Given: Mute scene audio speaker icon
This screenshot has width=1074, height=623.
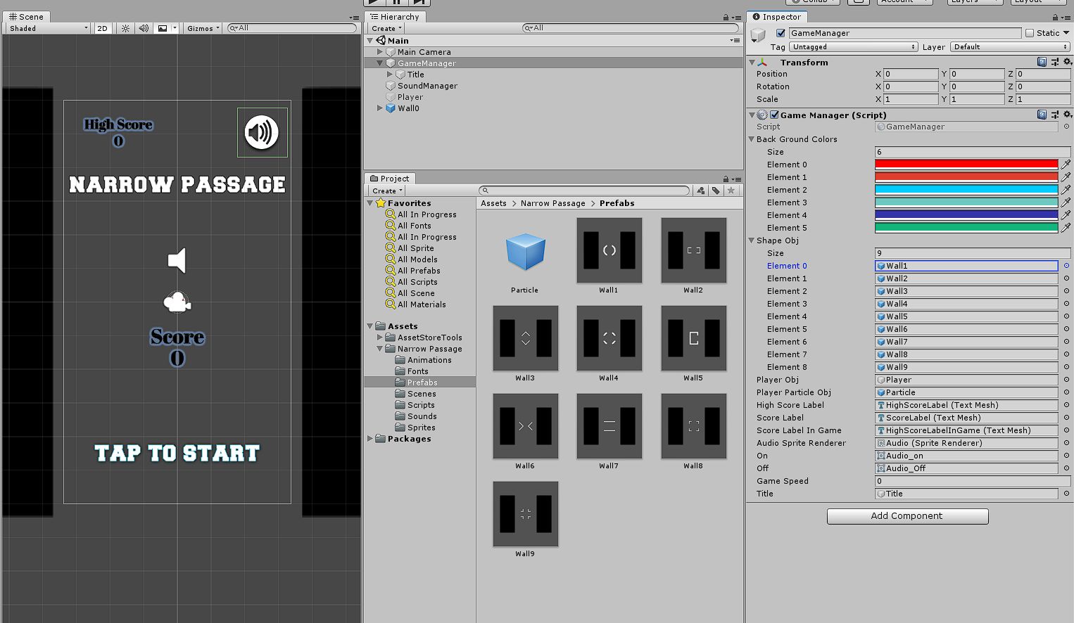Looking at the screenshot, I should point(144,28).
